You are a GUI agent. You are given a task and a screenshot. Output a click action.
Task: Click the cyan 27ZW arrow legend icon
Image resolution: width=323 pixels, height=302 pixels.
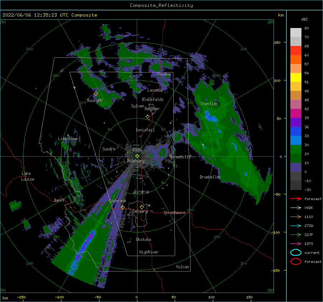tap(296, 226)
